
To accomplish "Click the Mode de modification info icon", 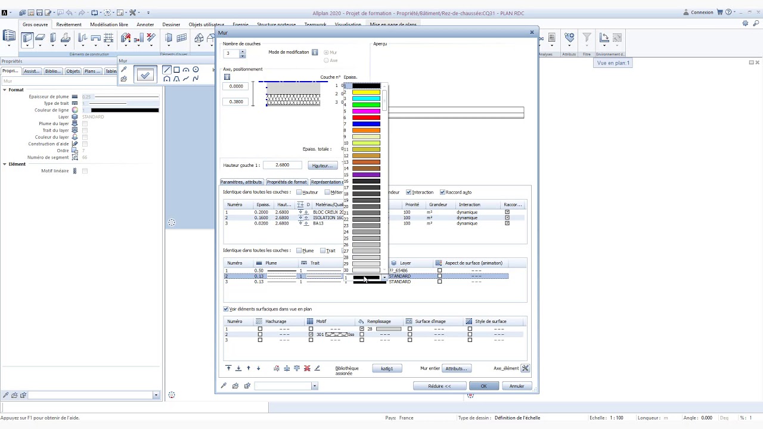I will pos(315,52).
